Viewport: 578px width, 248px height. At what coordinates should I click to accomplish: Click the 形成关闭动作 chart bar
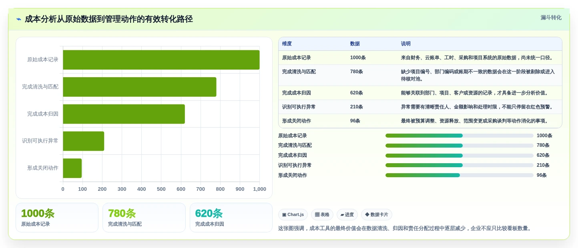(x=72, y=168)
